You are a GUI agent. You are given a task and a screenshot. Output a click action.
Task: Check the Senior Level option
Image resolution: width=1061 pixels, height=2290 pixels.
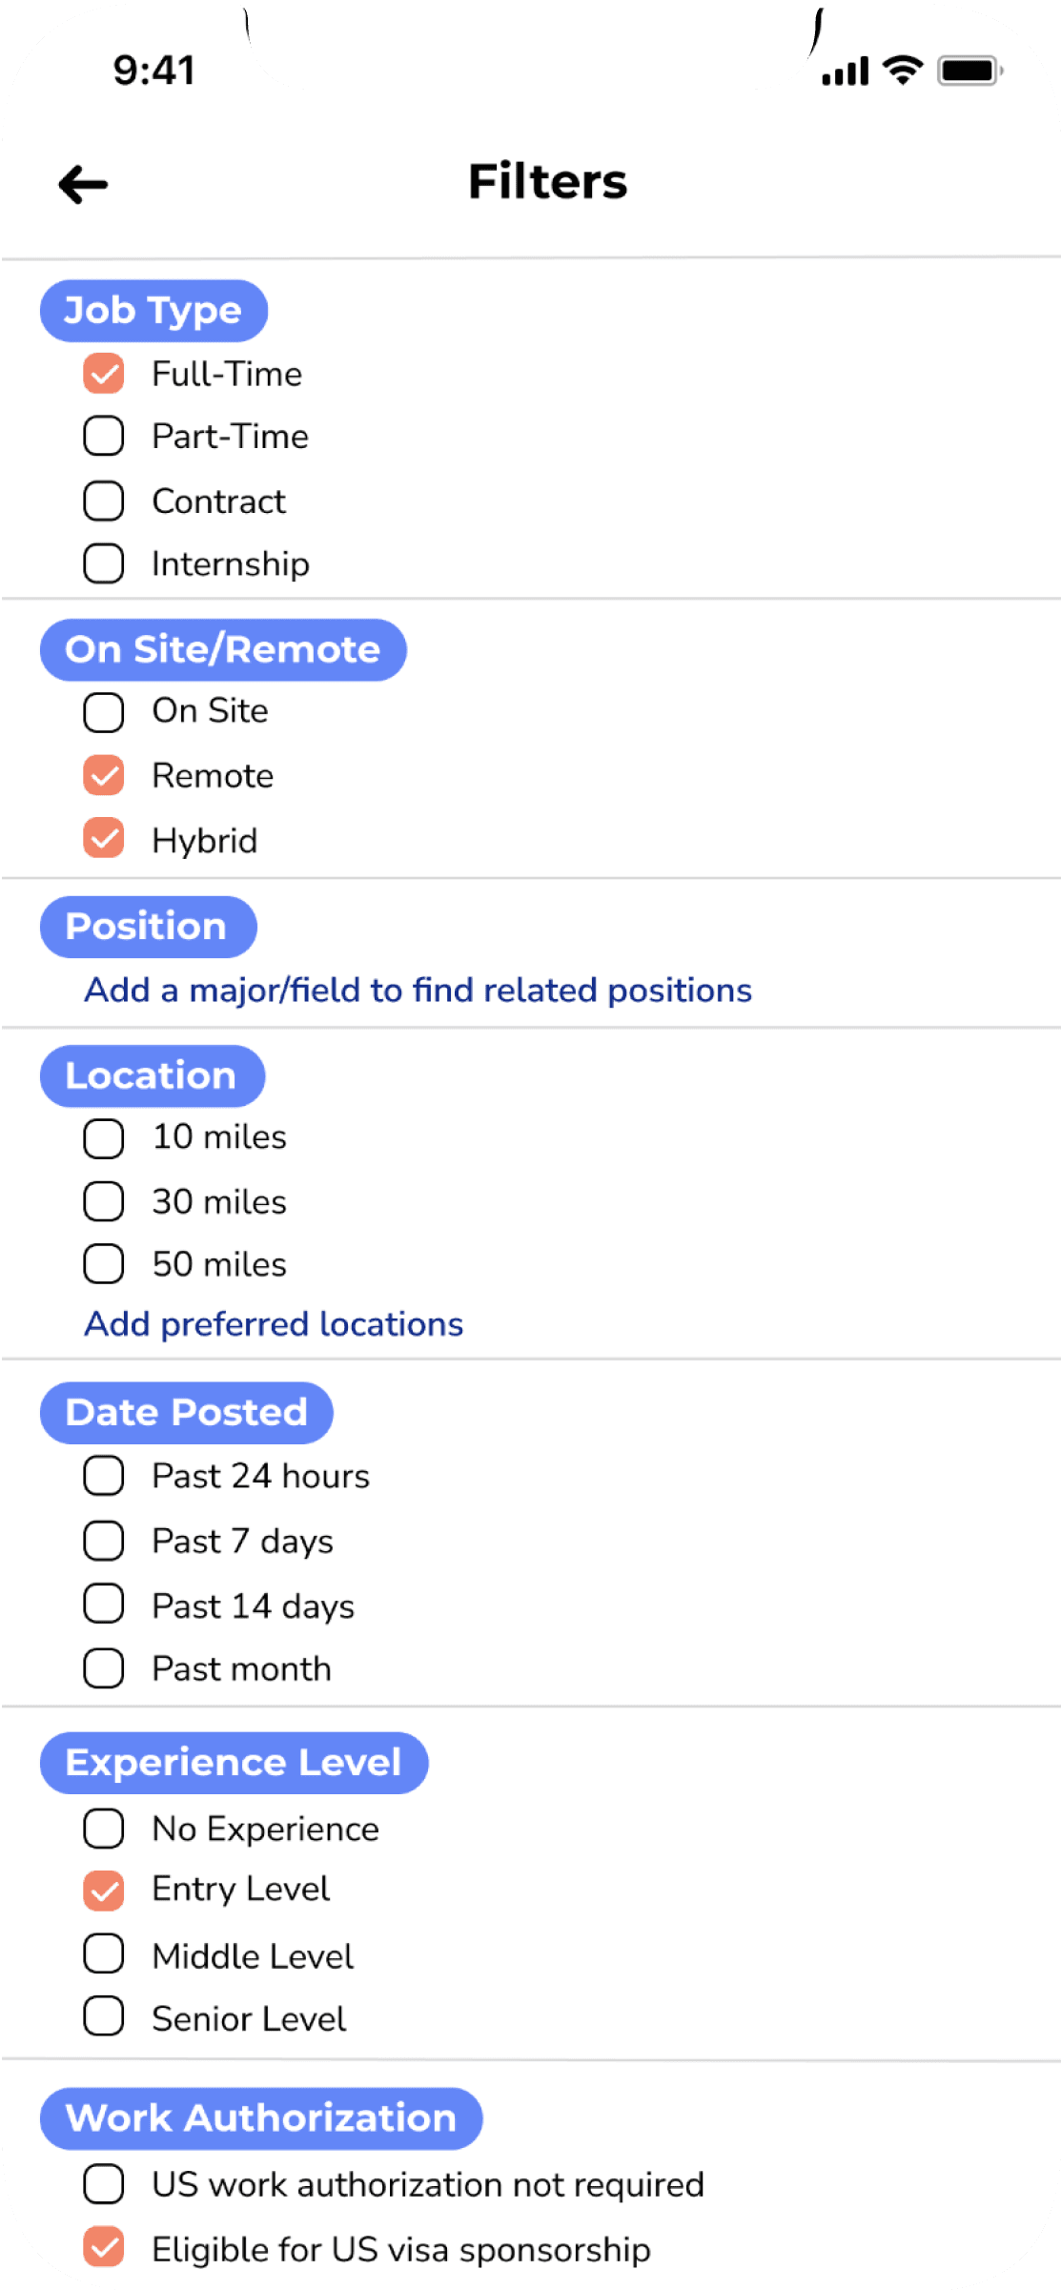click(x=104, y=2016)
